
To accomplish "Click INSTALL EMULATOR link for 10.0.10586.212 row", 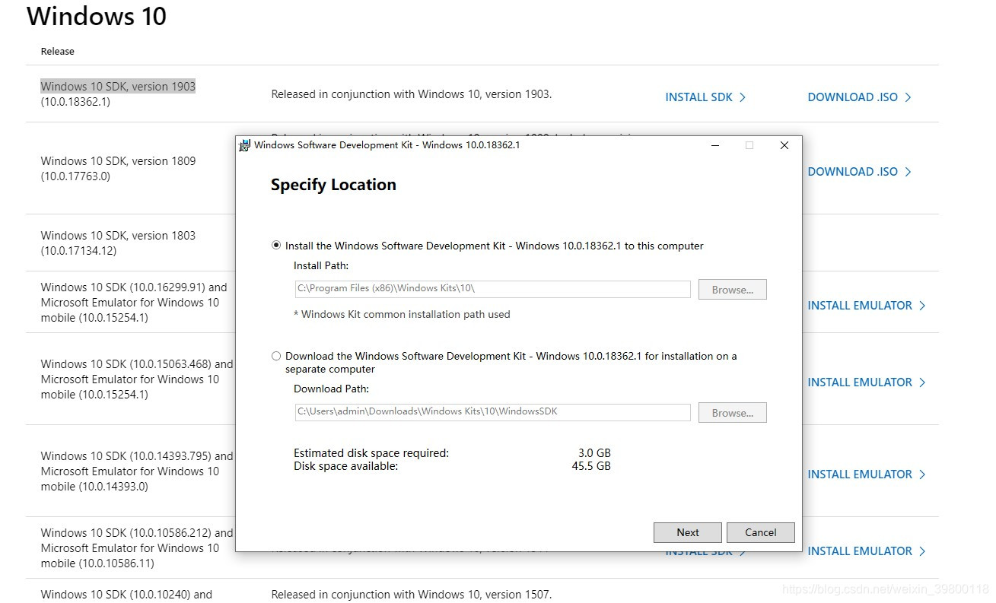I will [x=867, y=551].
